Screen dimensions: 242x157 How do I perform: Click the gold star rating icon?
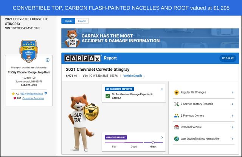(x=13, y=94)
